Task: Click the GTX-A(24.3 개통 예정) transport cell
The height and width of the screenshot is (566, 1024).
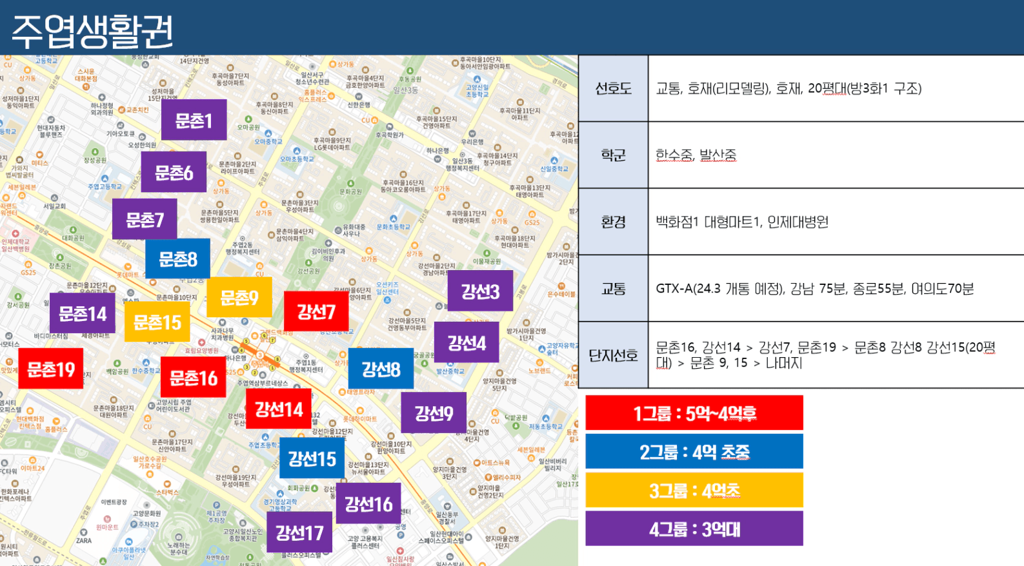Action: (836, 288)
